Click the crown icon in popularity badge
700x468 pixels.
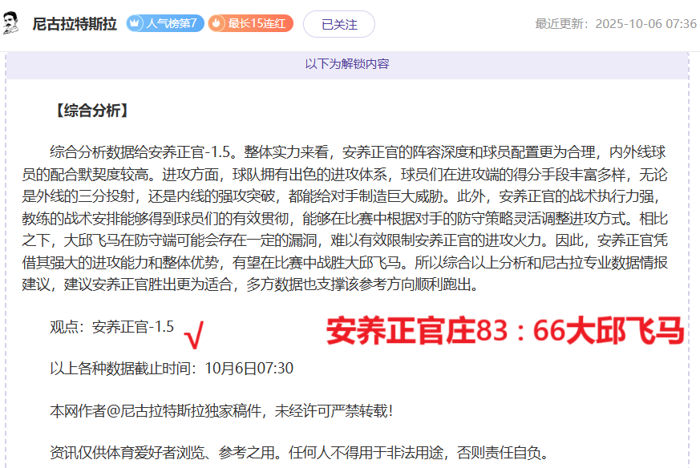click(135, 24)
